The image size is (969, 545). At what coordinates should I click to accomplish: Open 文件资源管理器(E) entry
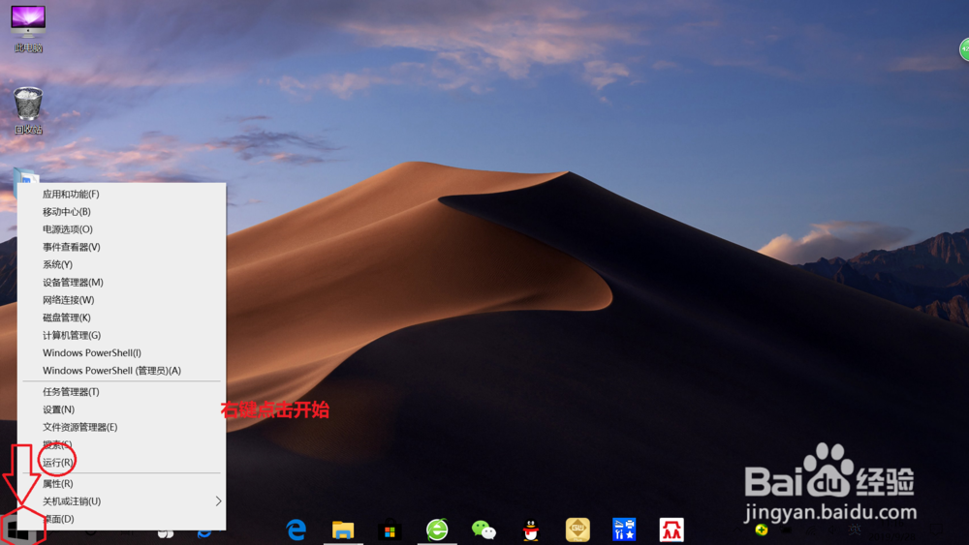122,427
